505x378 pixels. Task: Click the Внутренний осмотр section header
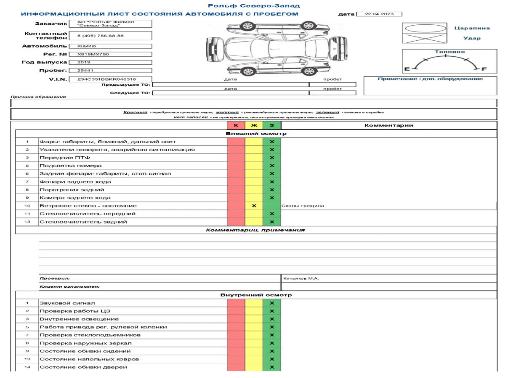(256, 295)
